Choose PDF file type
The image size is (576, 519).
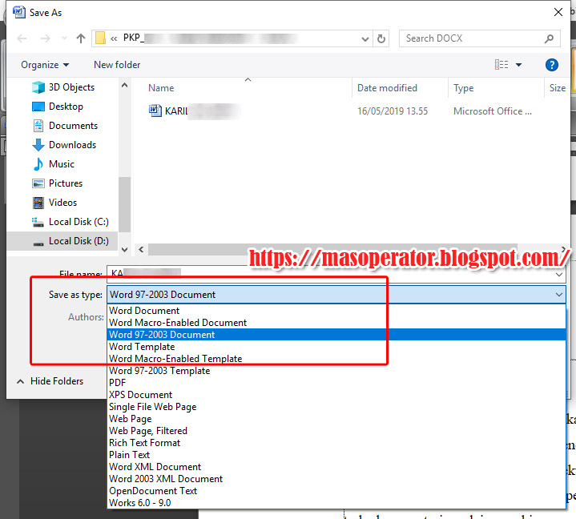click(x=336, y=383)
